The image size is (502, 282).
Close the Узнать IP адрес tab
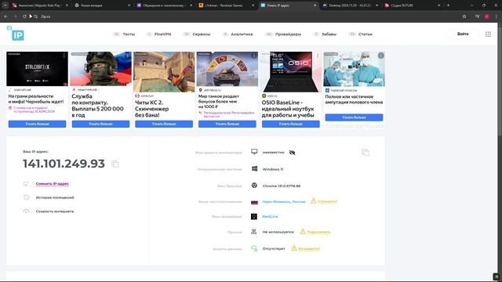315,5
